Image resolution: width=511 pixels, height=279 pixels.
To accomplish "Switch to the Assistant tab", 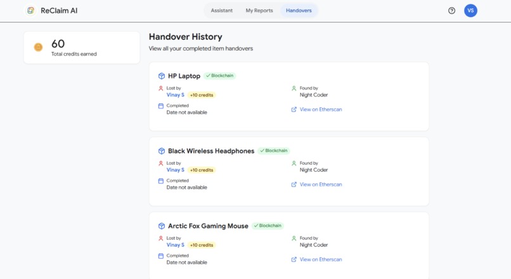I will point(222,10).
